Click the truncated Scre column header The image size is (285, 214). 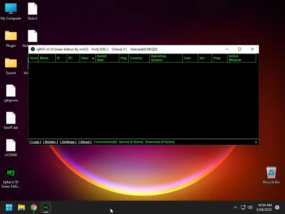pyautogui.click(x=33, y=58)
